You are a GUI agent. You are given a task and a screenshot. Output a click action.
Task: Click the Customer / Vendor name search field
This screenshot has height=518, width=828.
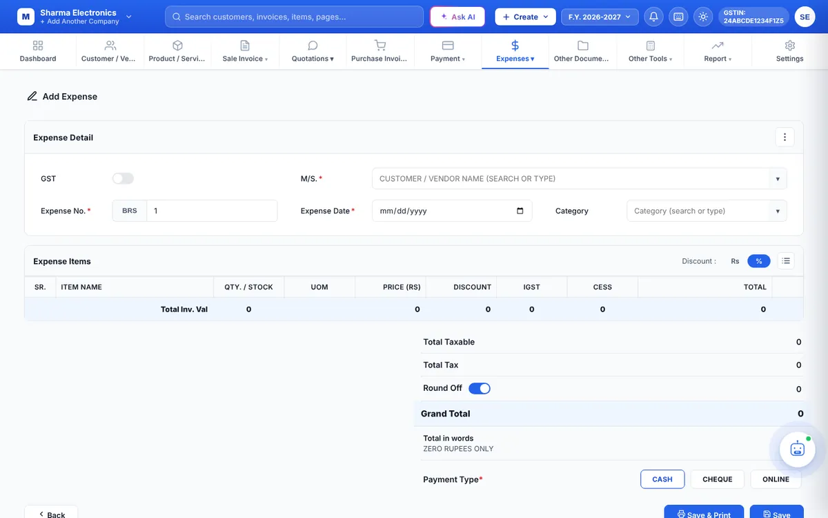pos(571,179)
